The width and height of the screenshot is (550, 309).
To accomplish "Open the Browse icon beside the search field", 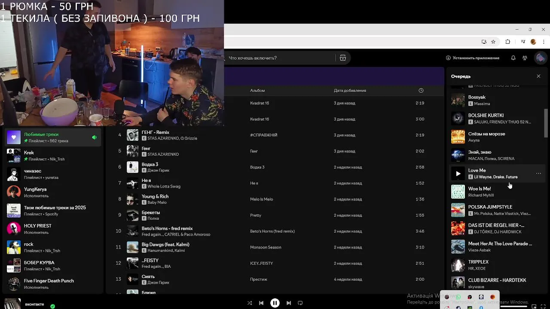I will [343, 58].
